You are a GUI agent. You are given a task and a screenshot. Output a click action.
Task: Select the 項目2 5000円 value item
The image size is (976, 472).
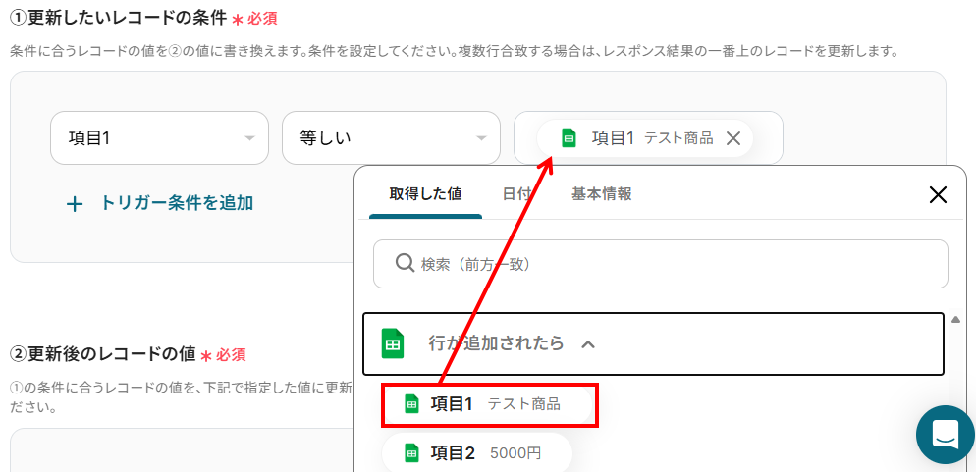point(477,453)
